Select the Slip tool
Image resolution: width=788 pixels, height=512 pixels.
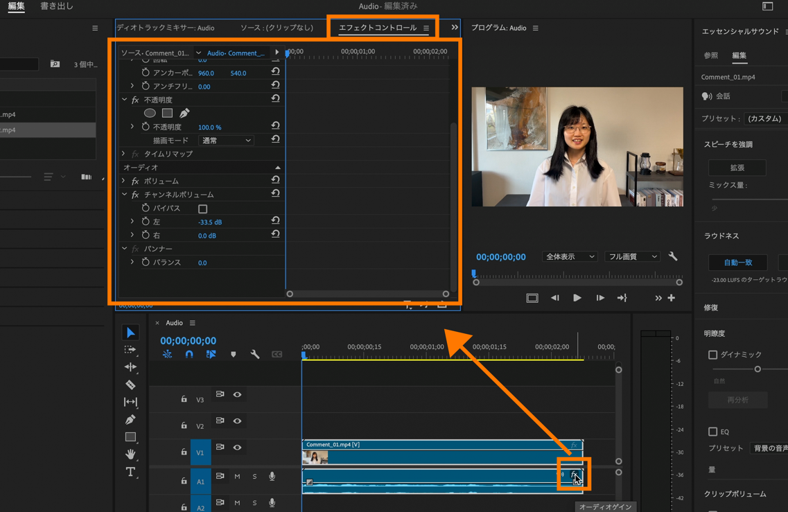[x=130, y=402]
